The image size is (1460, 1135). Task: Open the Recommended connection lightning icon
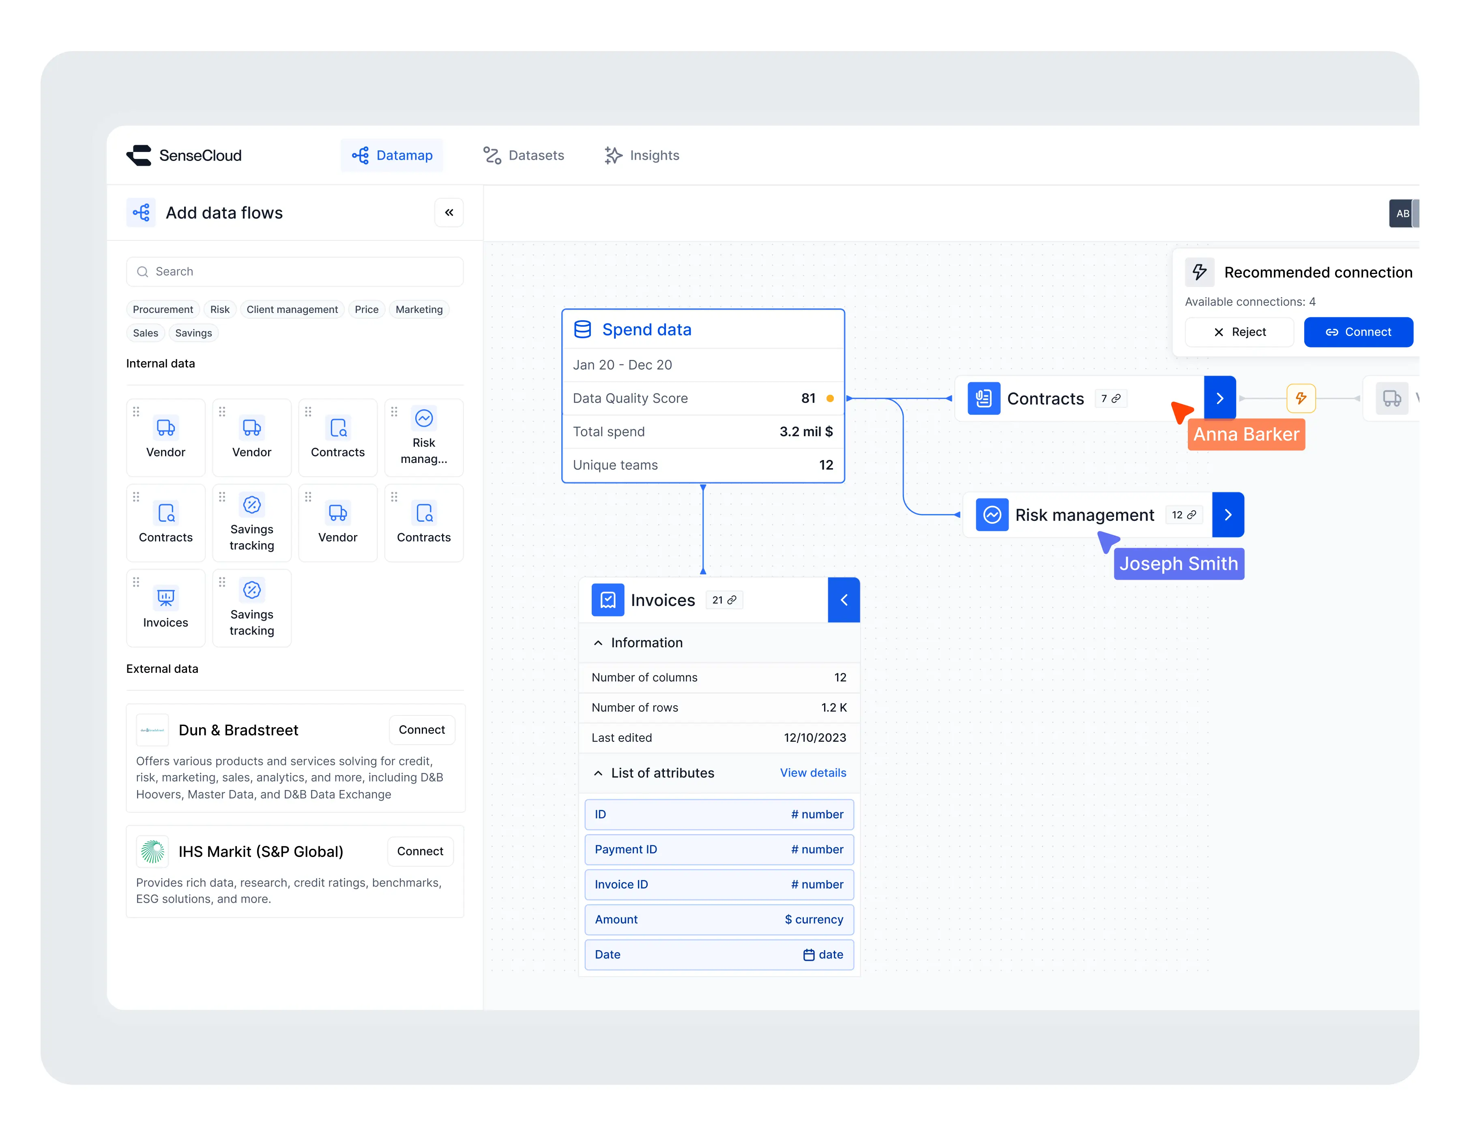1199,272
